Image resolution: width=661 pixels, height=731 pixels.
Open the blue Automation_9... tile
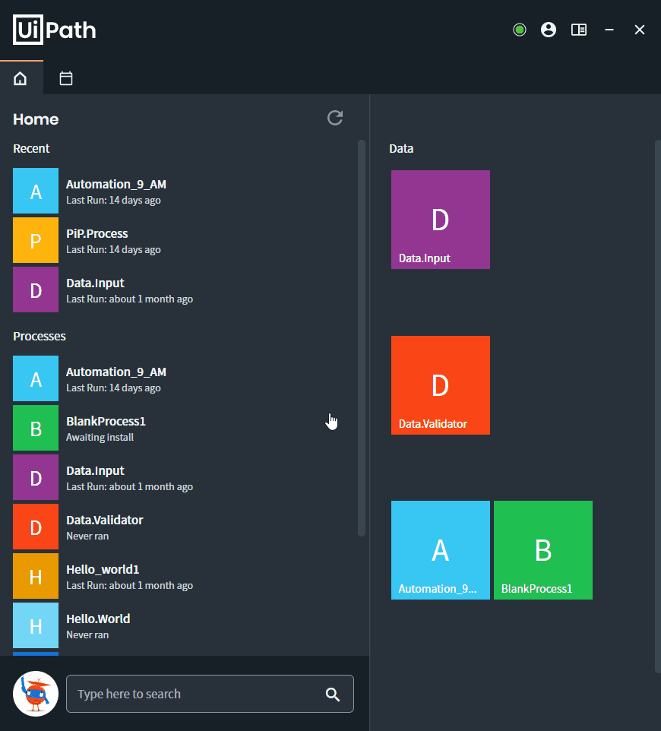pos(441,550)
